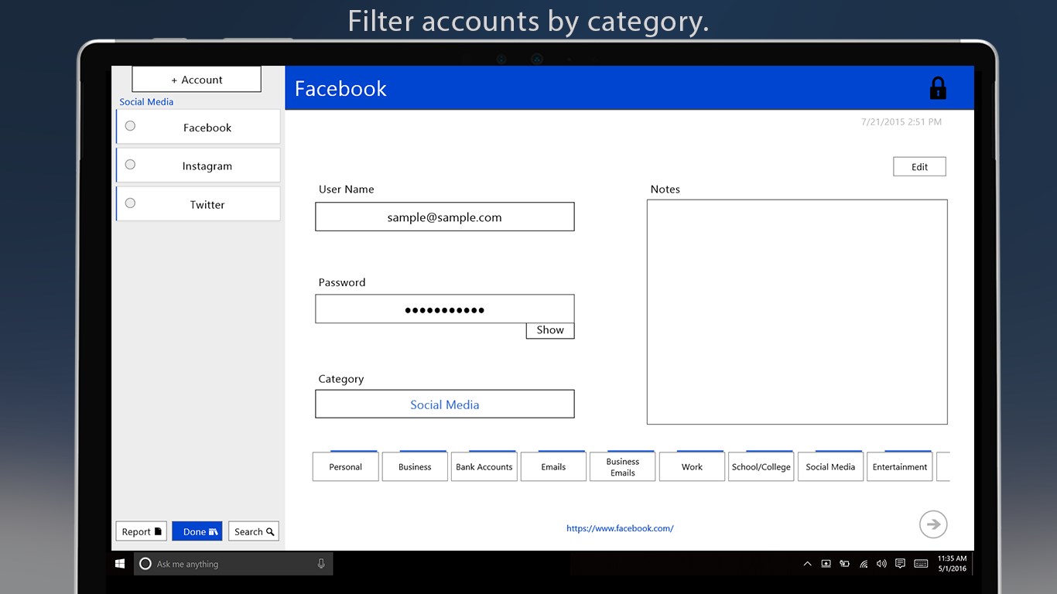Click the Edit button
This screenshot has width=1057, height=594.
point(919,166)
